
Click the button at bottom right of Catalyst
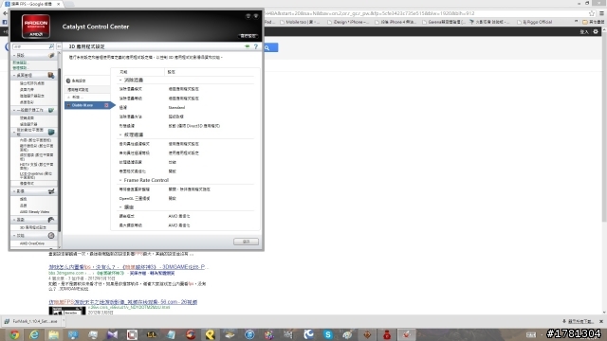(x=246, y=242)
